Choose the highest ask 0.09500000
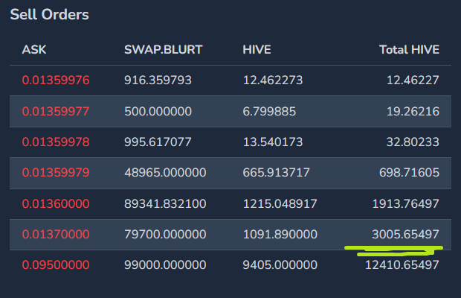Viewport: 461px width, 298px height. coord(56,264)
